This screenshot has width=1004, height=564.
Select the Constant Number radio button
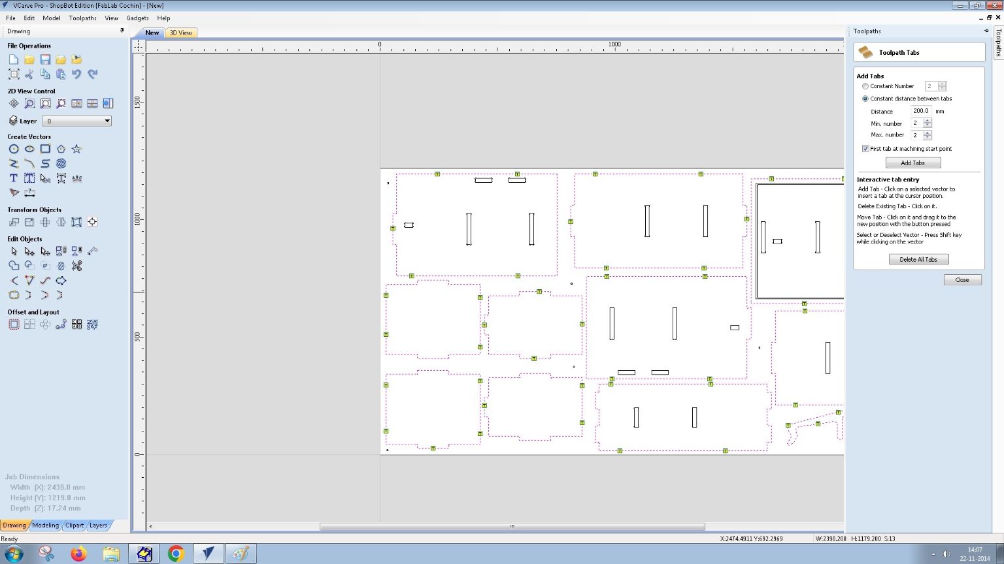(865, 86)
